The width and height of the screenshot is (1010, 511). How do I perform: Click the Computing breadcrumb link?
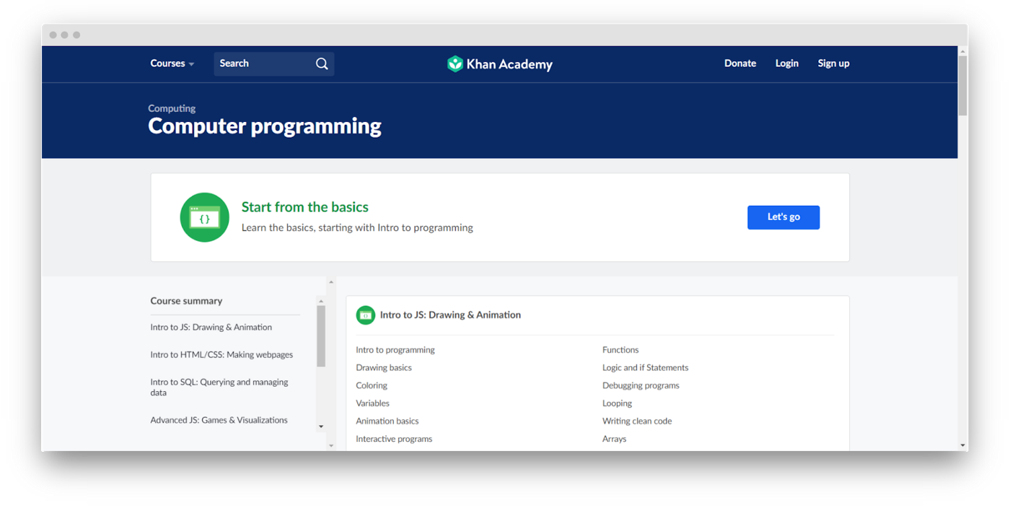pyautogui.click(x=172, y=108)
